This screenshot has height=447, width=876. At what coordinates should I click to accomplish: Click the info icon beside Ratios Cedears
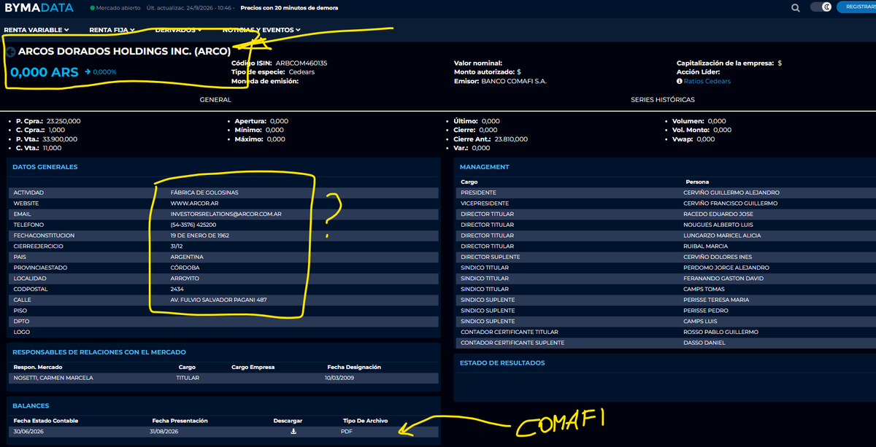680,82
